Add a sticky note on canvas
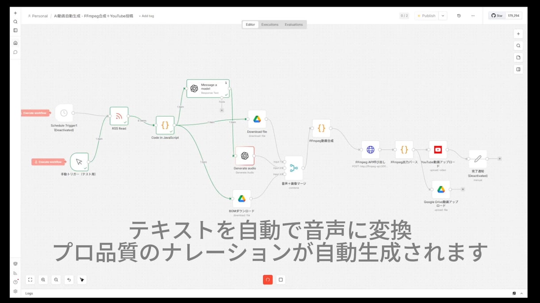This screenshot has width=540, height=303. click(x=518, y=57)
